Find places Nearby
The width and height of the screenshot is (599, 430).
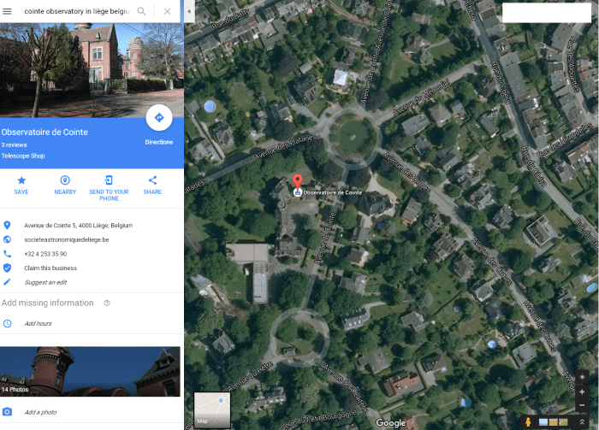(65, 185)
